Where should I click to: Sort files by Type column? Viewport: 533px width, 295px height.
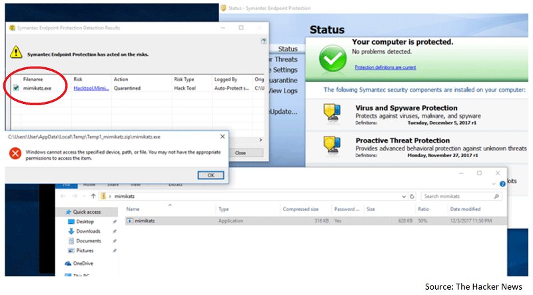tap(223, 209)
